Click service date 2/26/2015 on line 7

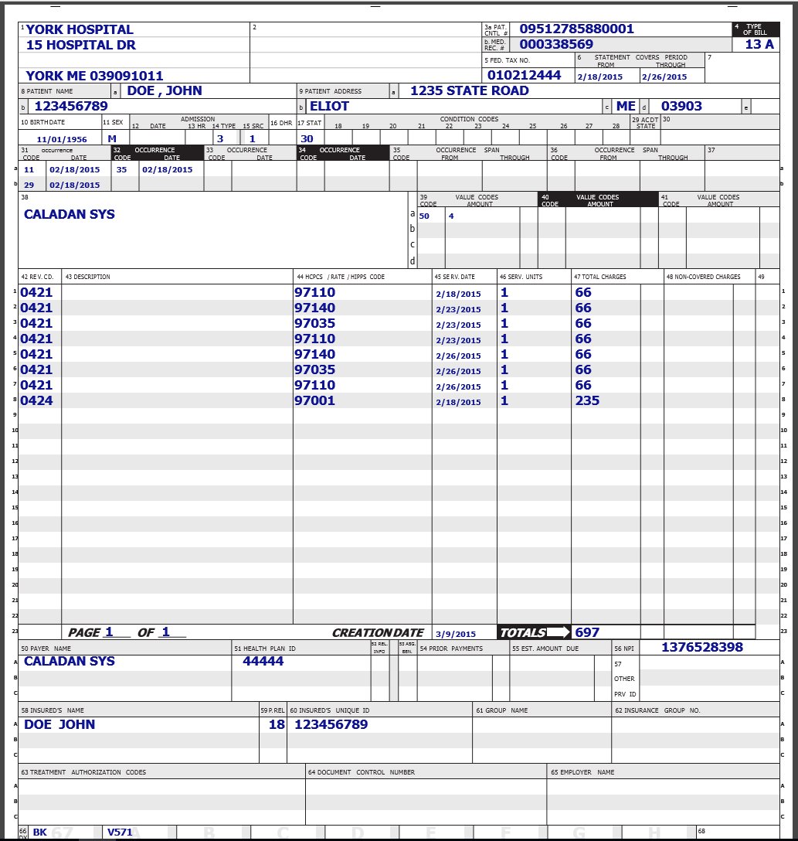click(458, 387)
